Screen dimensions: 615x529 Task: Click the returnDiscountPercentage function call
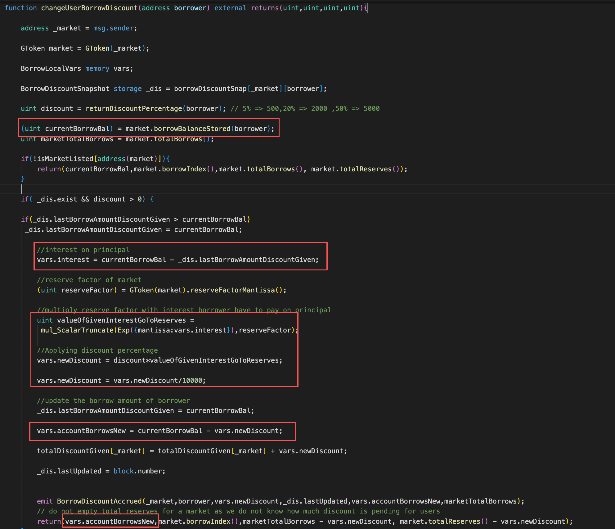[134, 109]
